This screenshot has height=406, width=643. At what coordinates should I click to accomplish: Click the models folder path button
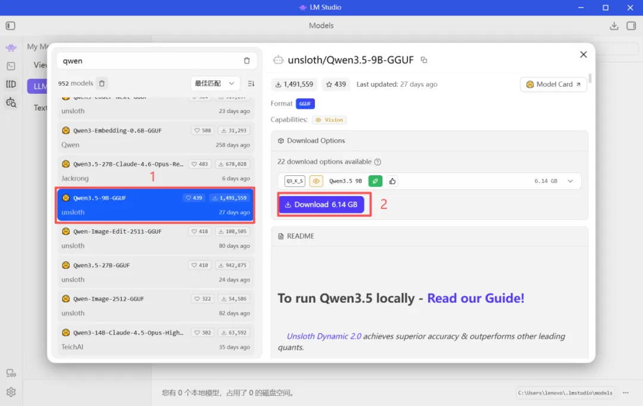click(x=565, y=393)
